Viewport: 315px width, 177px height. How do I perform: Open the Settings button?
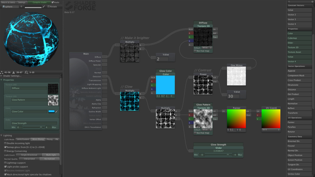tap(22, 2)
